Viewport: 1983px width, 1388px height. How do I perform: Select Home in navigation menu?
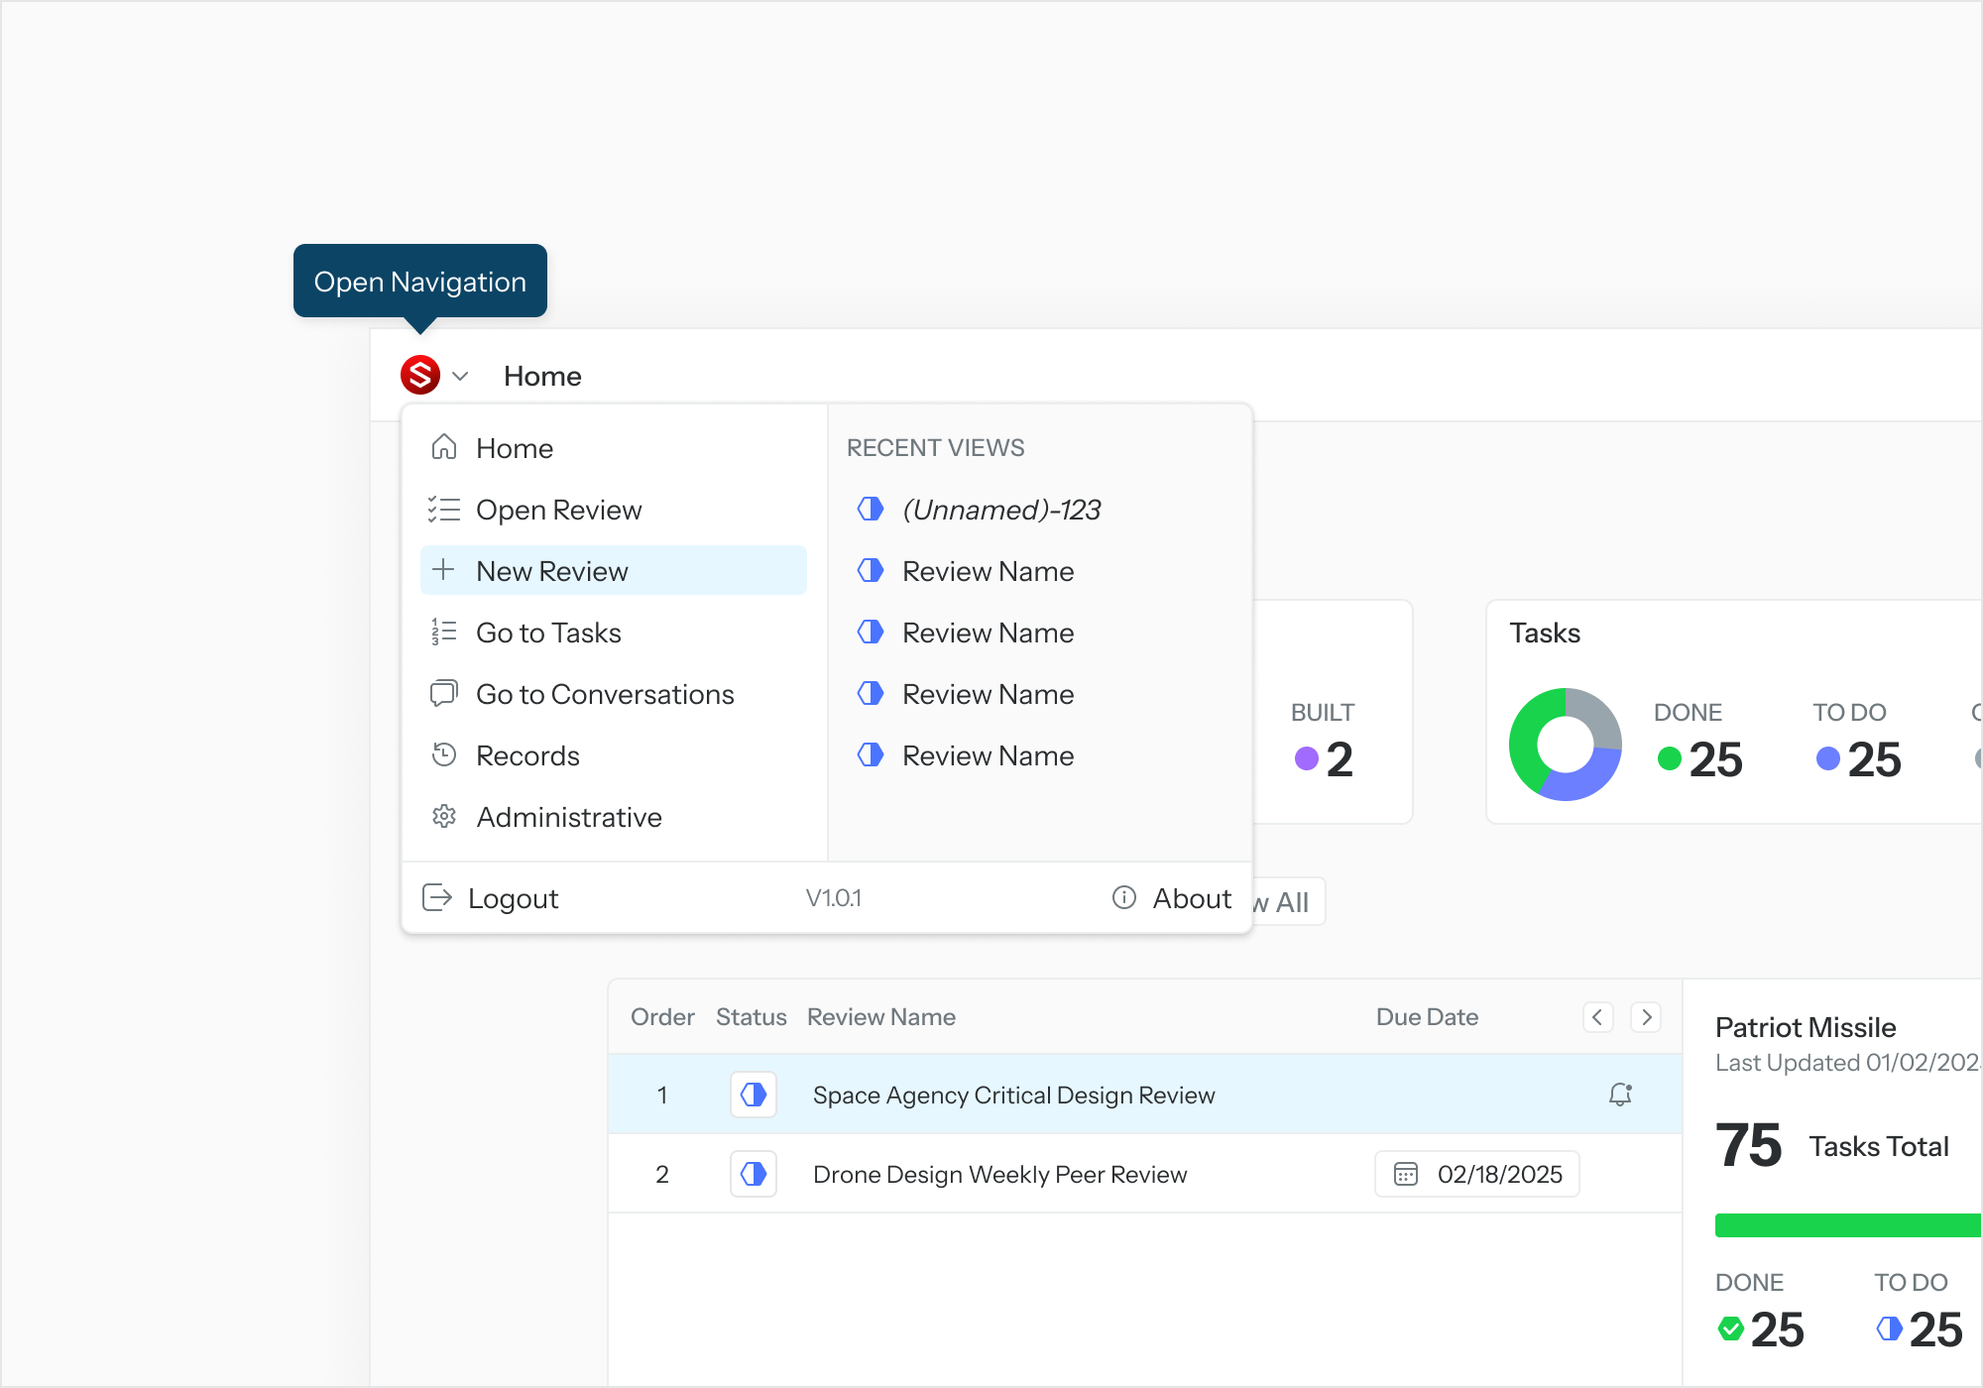514,448
